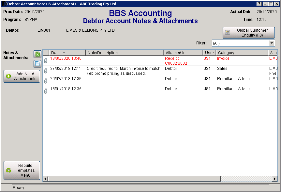The width and height of the screenshot is (281, 192).
Task: Open paperclip attachment for 13/05/2020 entry
Action: point(46,61)
